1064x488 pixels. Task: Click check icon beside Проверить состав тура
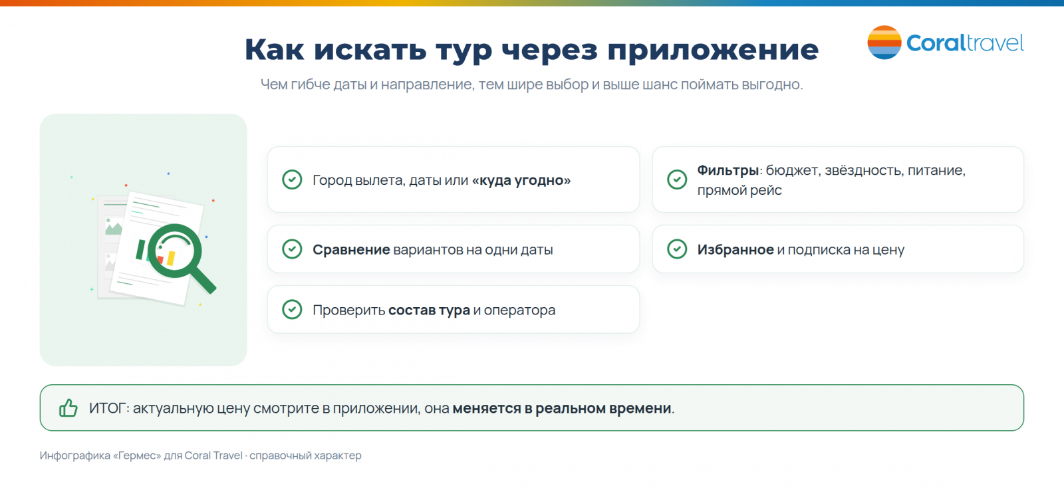pos(292,310)
